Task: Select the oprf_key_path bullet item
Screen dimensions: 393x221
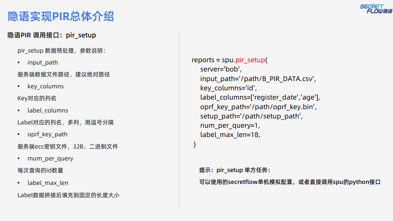Action: tap(47, 134)
